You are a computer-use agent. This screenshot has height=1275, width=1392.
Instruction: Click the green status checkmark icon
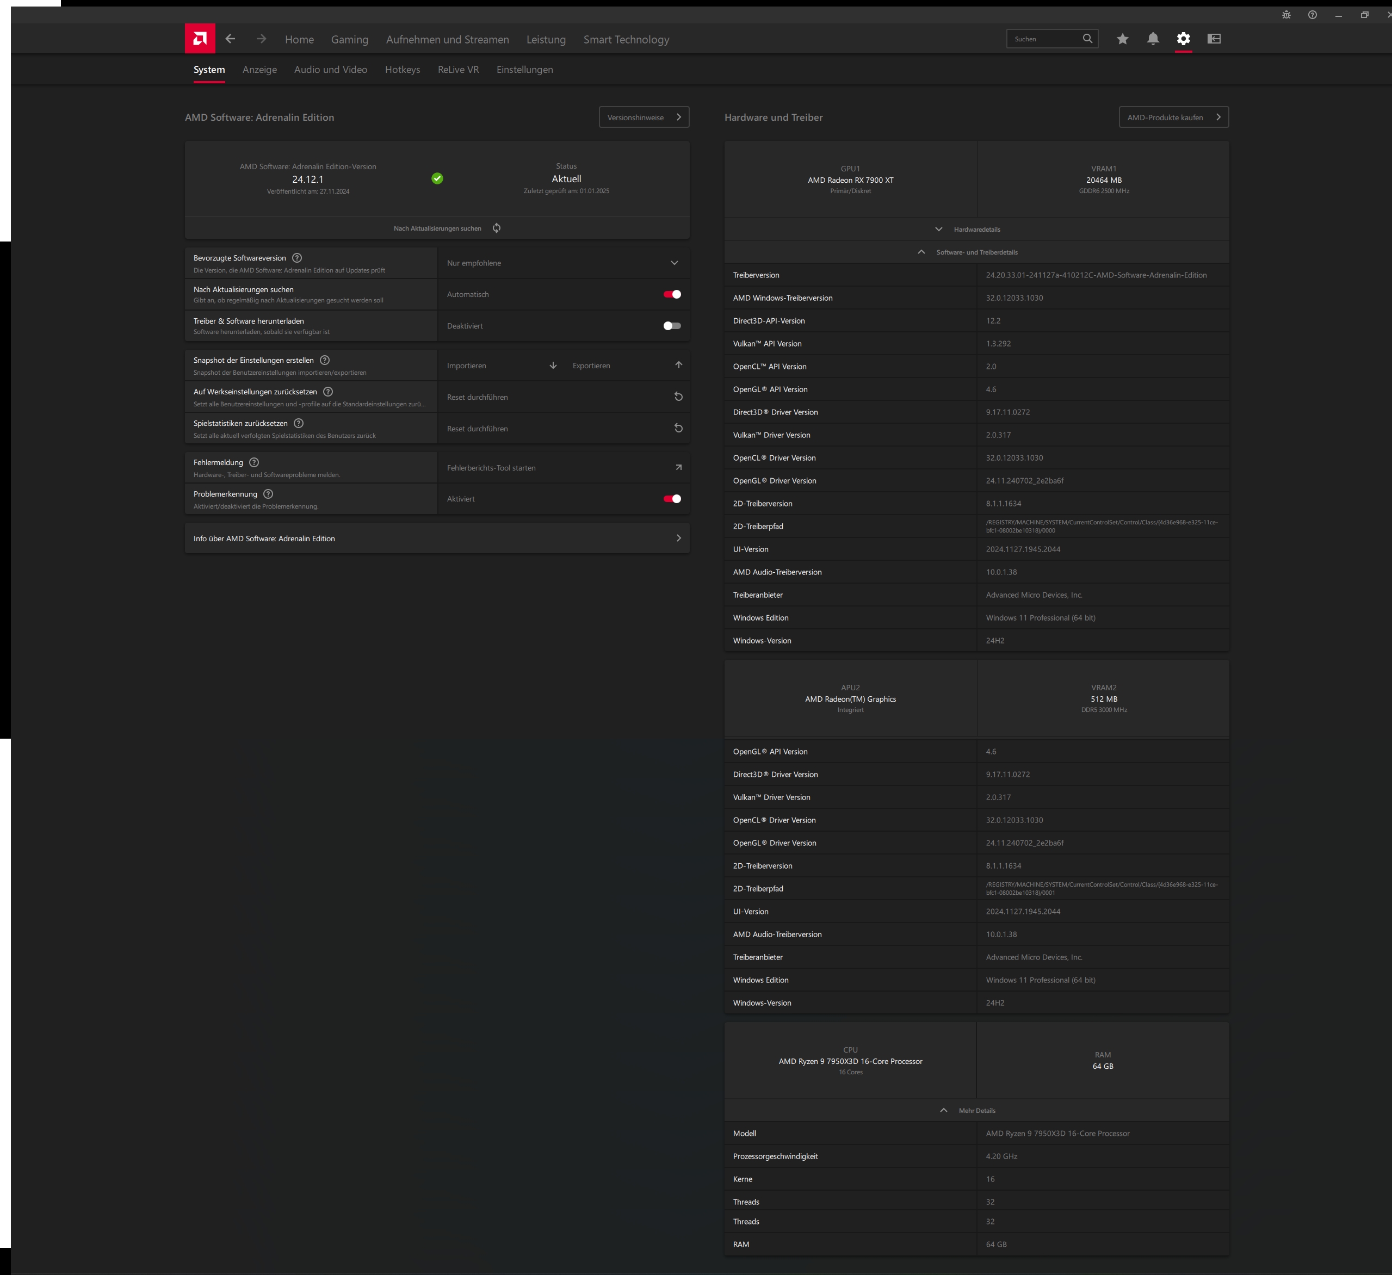coord(437,178)
